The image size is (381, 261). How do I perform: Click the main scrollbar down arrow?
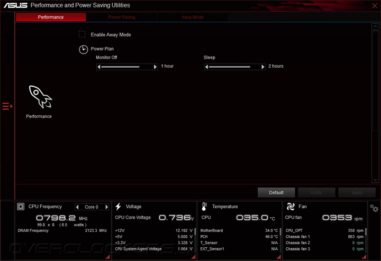pos(375,180)
